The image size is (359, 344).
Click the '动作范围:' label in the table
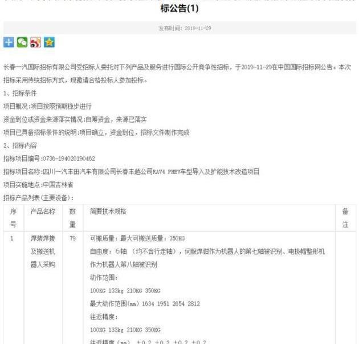[x=104, y=277]
